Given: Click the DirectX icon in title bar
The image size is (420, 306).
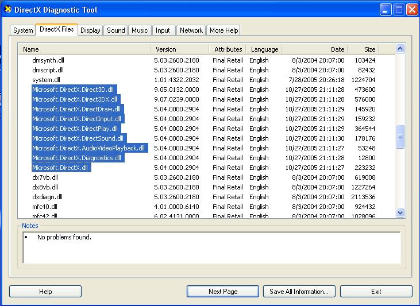Looking at the screenshot, I should click(x=8, y=10).
